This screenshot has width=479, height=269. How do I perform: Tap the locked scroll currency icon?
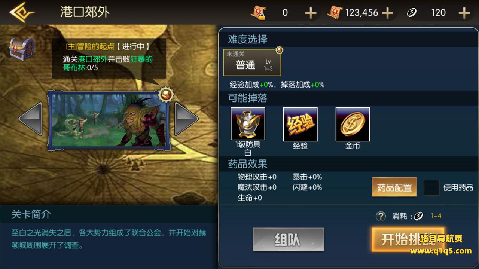pos(258,13)
